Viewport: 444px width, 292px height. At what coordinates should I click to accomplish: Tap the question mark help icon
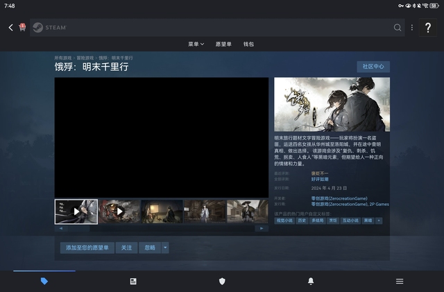[x=428, y=28]
